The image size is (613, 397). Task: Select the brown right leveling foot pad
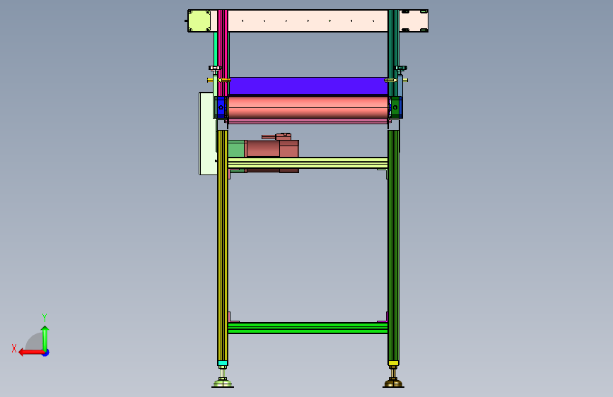click(x=393, y=384)
